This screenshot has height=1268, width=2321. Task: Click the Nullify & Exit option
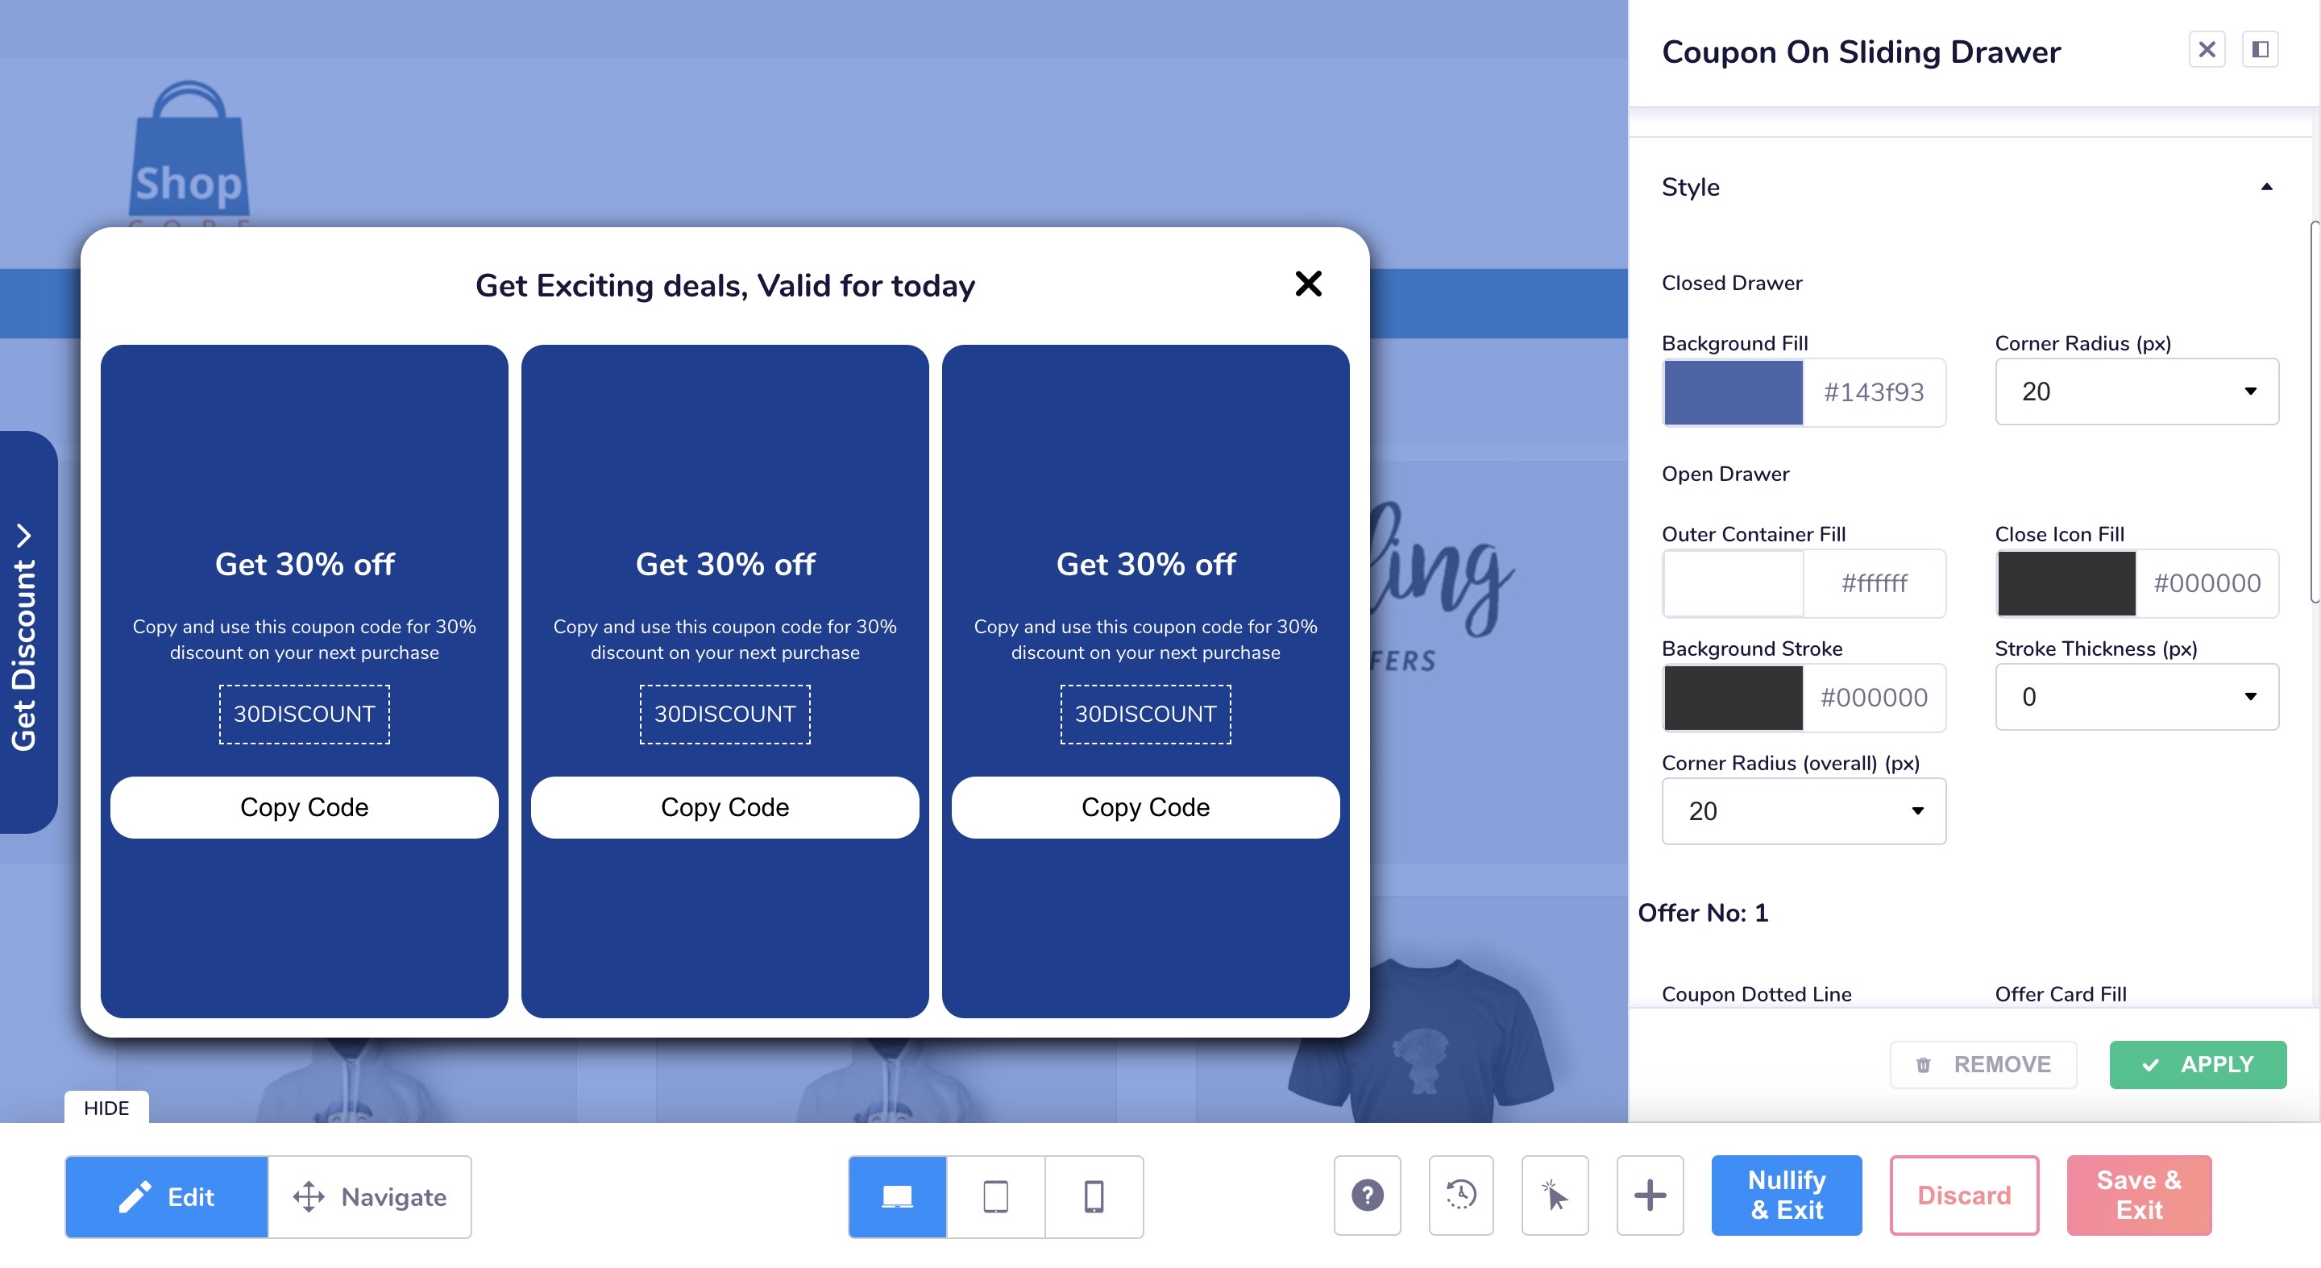[1787, 1196]
